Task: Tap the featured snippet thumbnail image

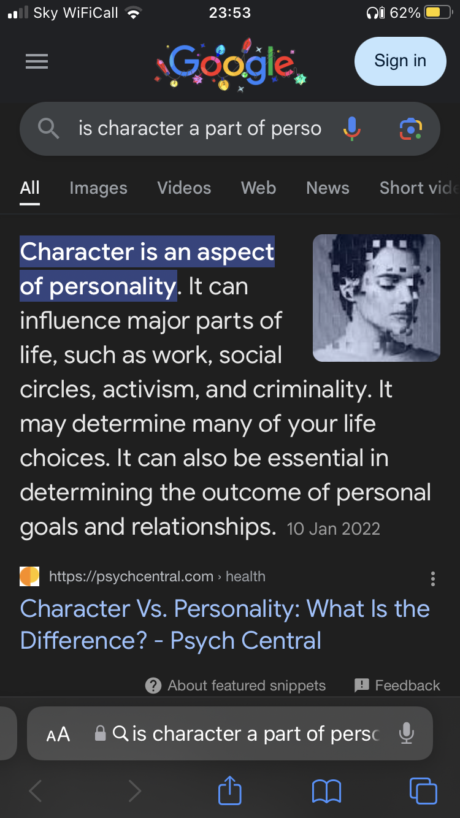Action: pyautogui.click(x=376, y=298)
